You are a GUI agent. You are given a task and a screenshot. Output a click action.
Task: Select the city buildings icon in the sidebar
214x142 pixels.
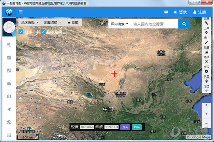coord(9,83)
